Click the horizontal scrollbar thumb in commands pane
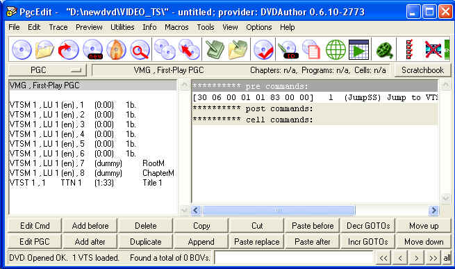 [279, 210]
